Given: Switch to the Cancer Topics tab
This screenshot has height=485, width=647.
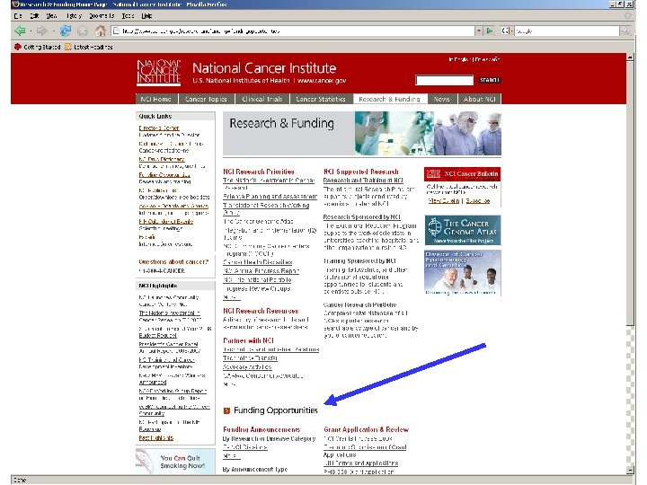Looking at the screenshot, I should click(x=207, y=99).
